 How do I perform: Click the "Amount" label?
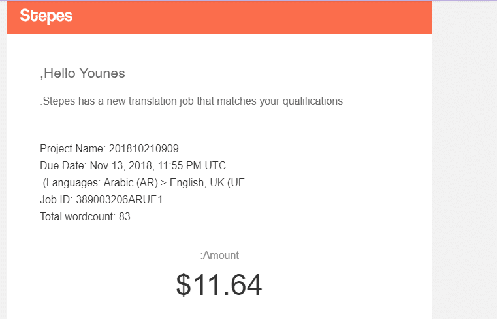point(220,256)
